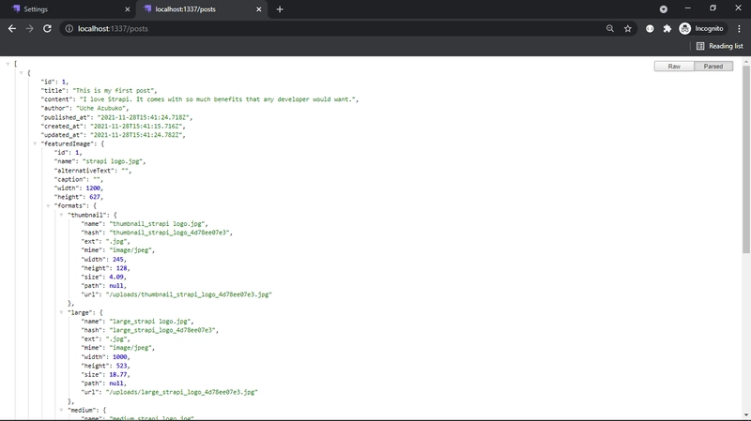Click the thumbnail width value 245
Viewport: 751px width, 421px height.
coord(118,260)
